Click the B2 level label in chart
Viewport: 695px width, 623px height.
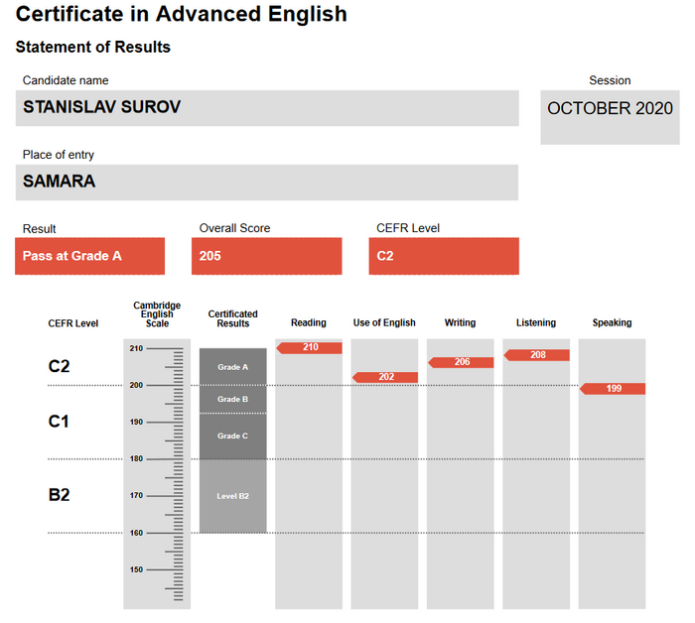(59, 495)
